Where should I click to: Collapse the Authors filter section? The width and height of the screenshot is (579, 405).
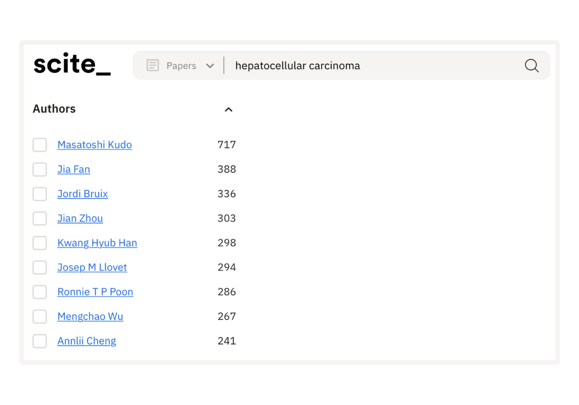pos(228,109)
